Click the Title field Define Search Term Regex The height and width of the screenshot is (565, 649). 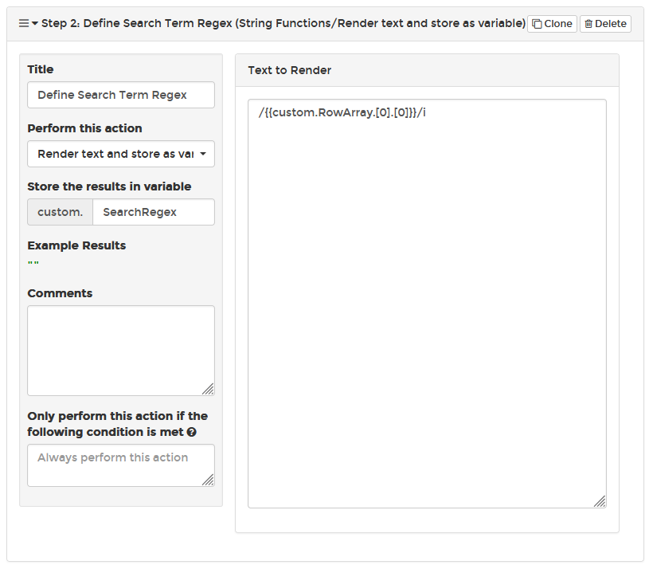121,95
